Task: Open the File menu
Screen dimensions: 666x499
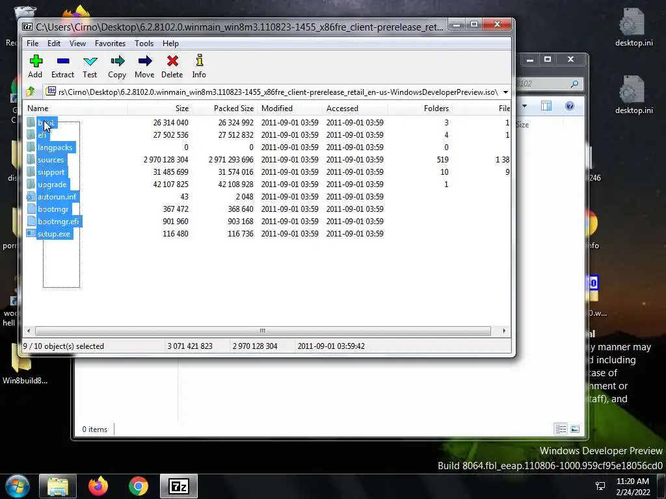Action: point(33,44)
